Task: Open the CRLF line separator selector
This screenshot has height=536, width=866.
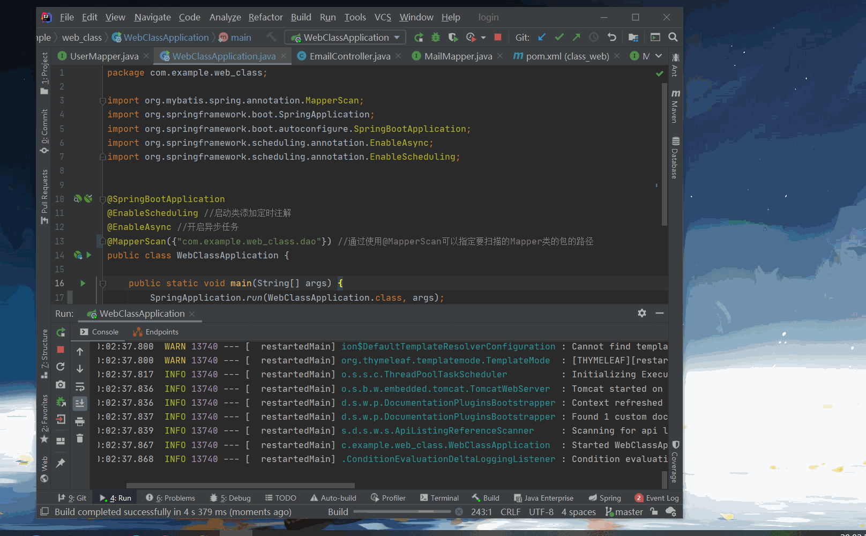Action: coord(510,512)
